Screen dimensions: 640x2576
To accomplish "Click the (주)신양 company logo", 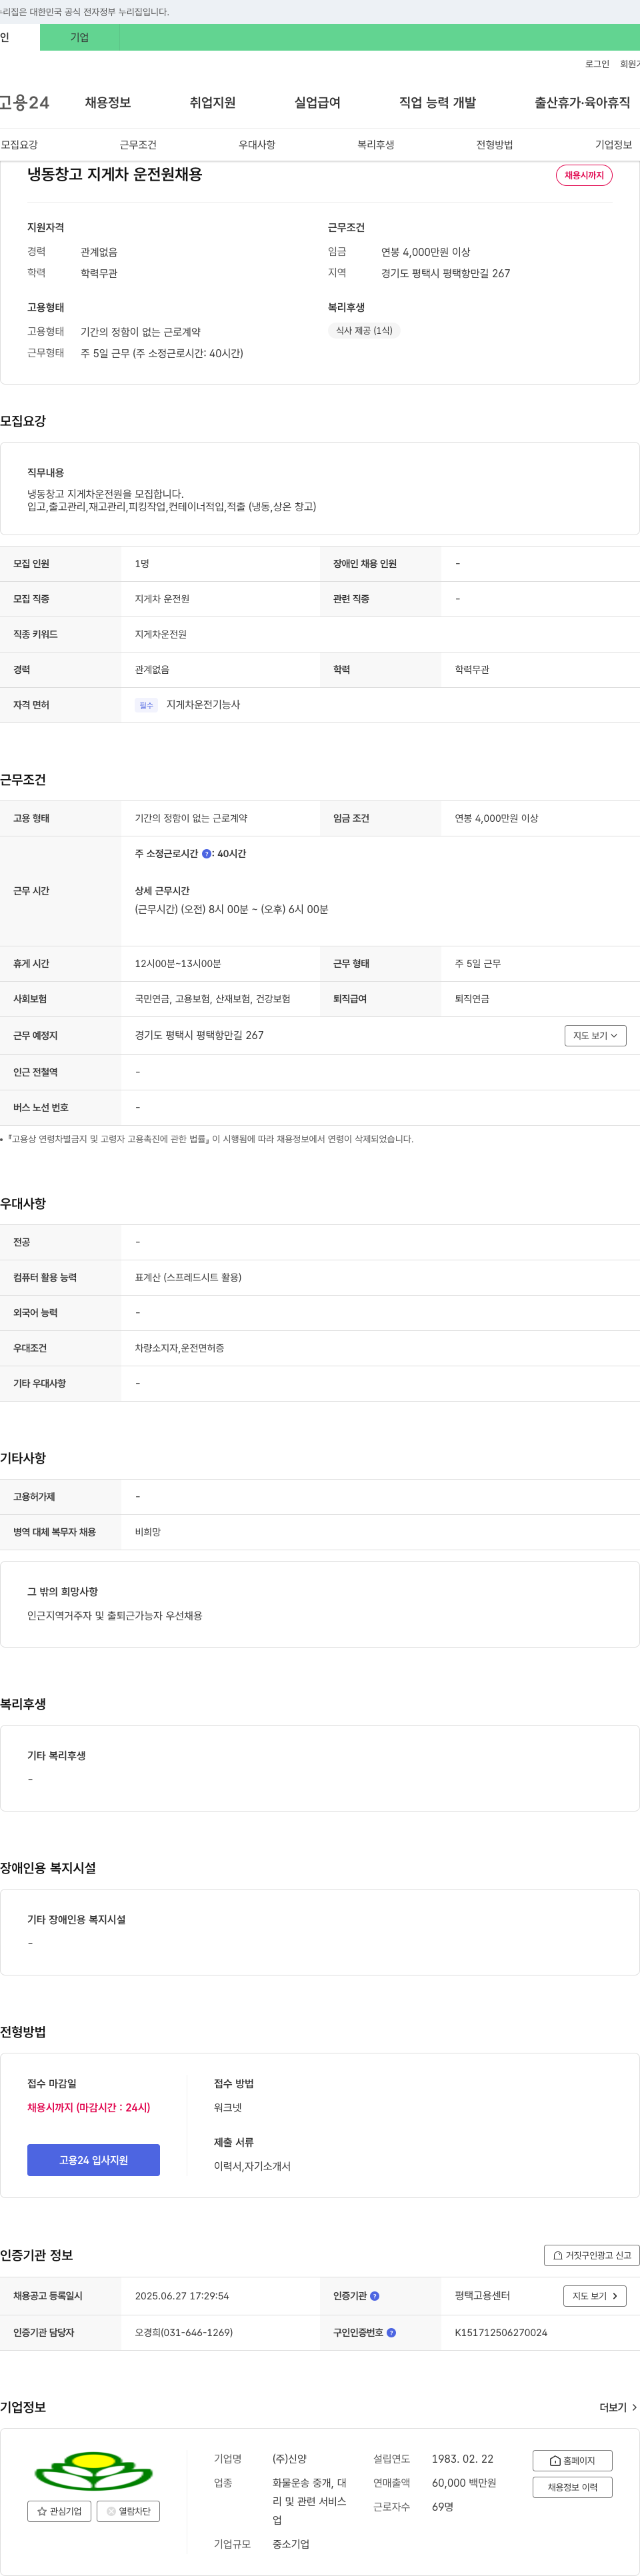I will tap(94, 2471).
